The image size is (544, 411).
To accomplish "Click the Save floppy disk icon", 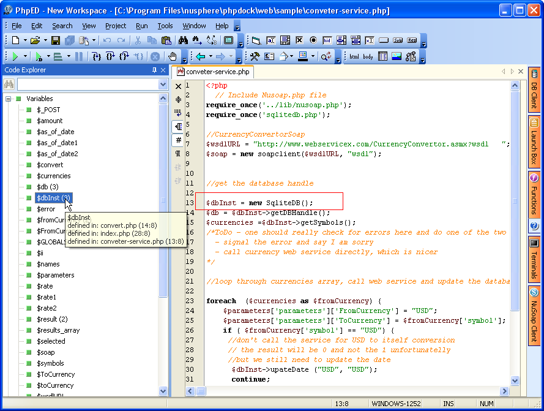I will pos(56,40).
